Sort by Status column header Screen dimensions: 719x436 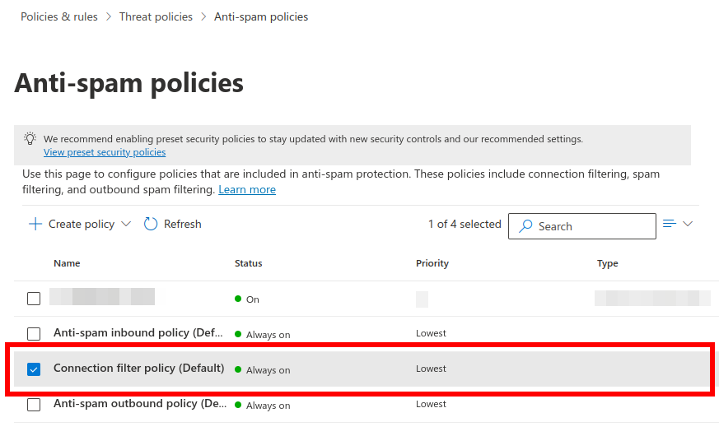pos(249,263)
